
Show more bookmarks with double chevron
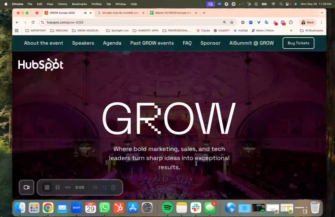coord(291,31)
